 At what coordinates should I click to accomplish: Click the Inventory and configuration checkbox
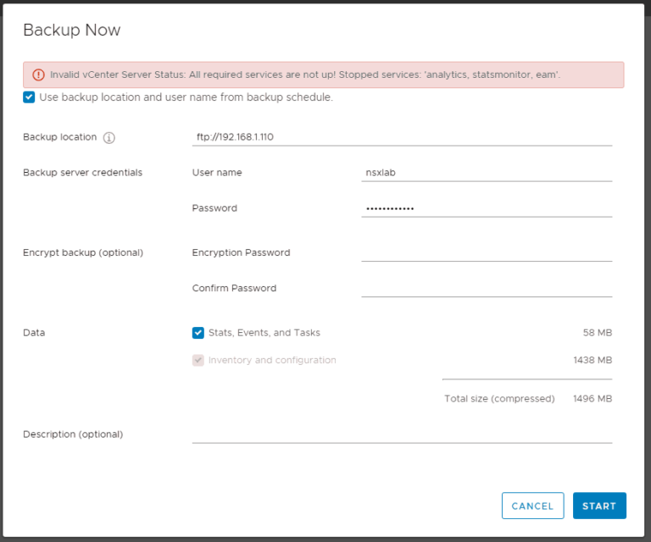[198, 360]
